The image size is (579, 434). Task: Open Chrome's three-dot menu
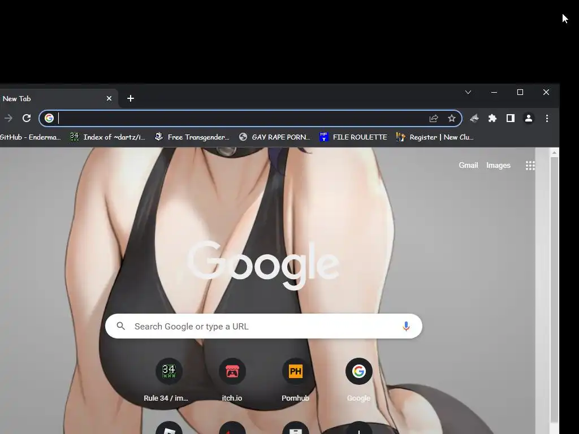(547, 119)
